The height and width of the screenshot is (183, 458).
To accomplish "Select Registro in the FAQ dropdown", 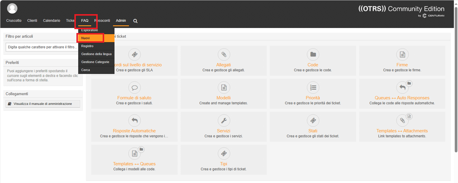I will click(x=96, y=46).
